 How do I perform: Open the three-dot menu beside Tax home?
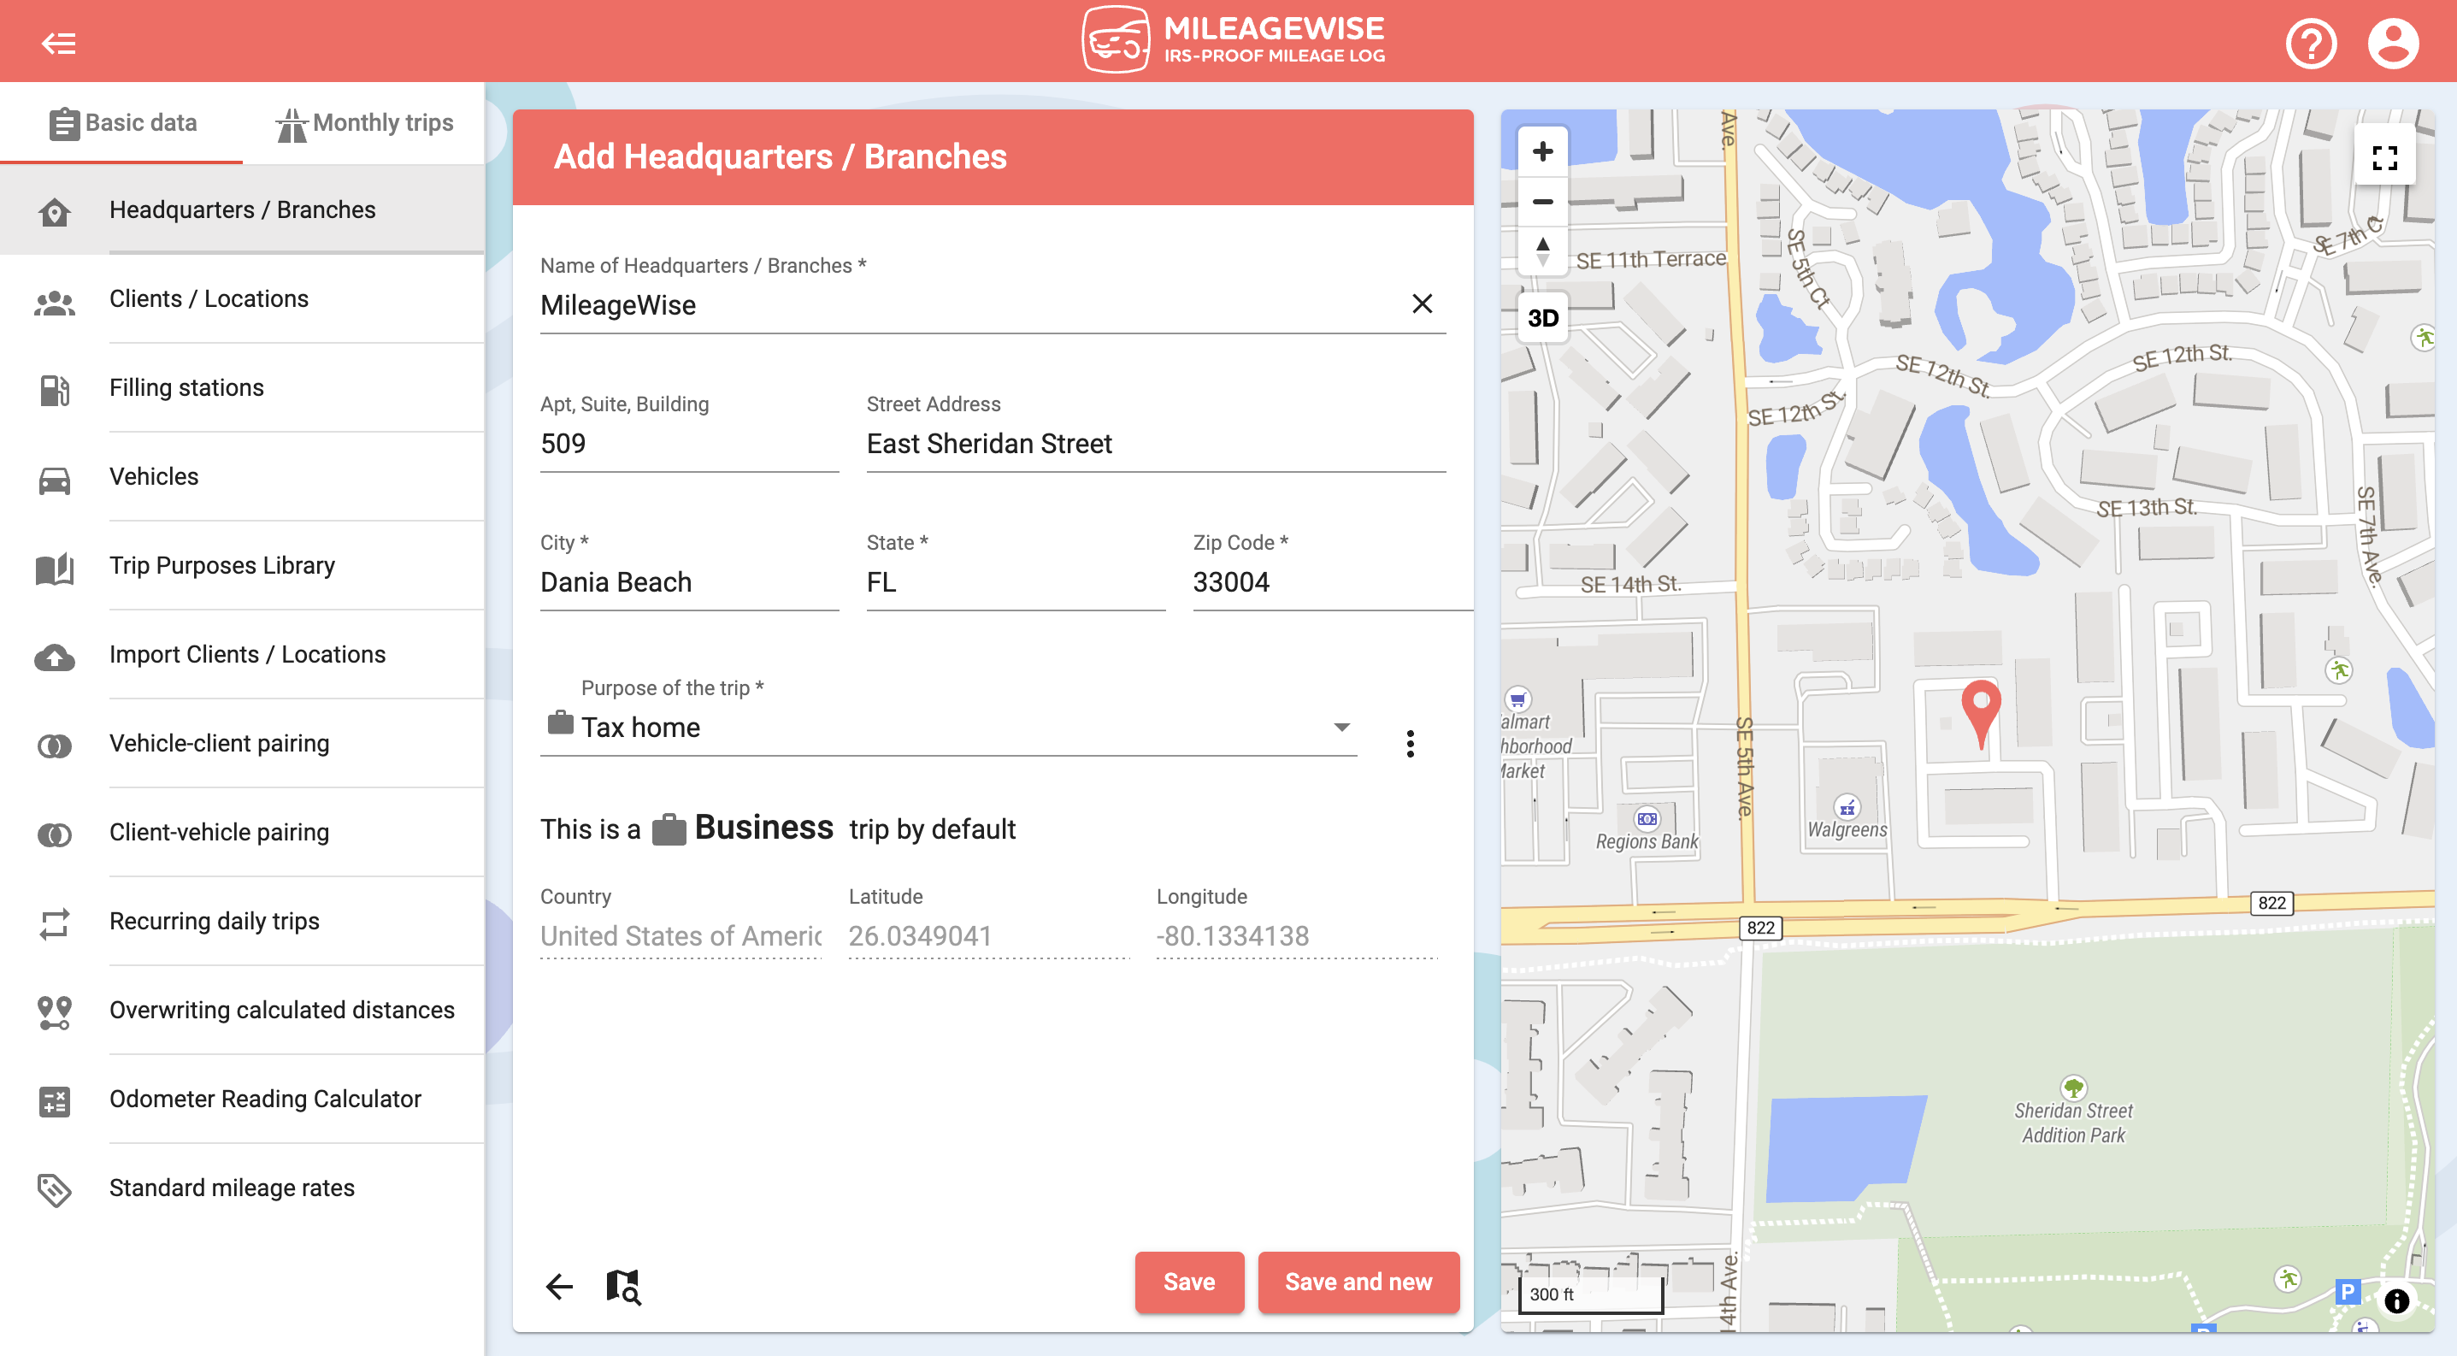1410,743
